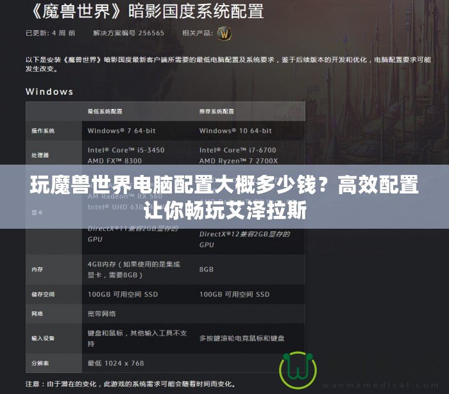449x394 pixels.
Task: Click the '推荐系统配置' column header
Action: pos(217,111)
